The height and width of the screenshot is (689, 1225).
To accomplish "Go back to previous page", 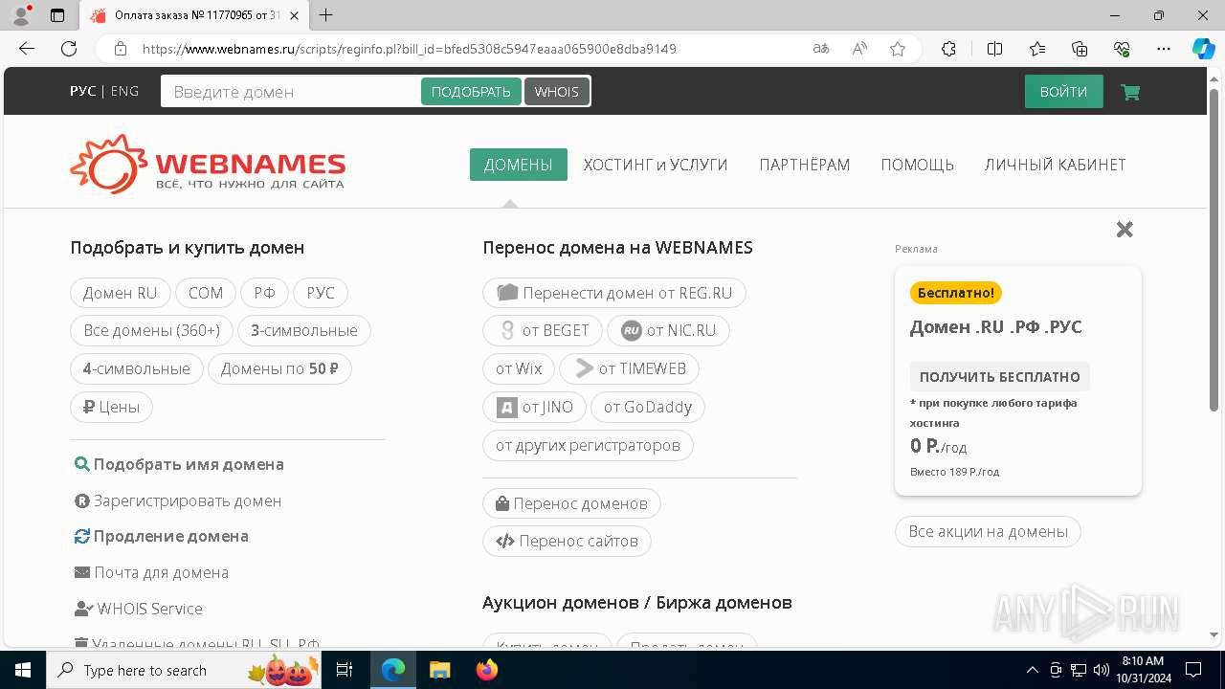I will tap(27, 49).
